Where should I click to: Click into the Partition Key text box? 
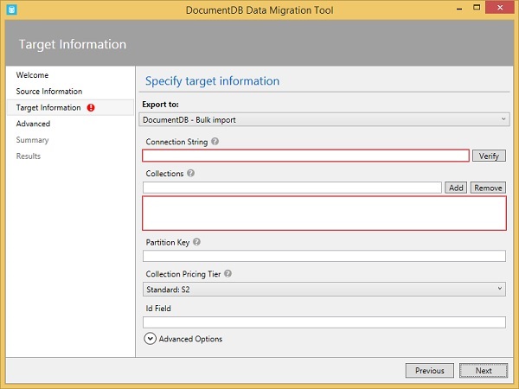[x=324, y=257]
